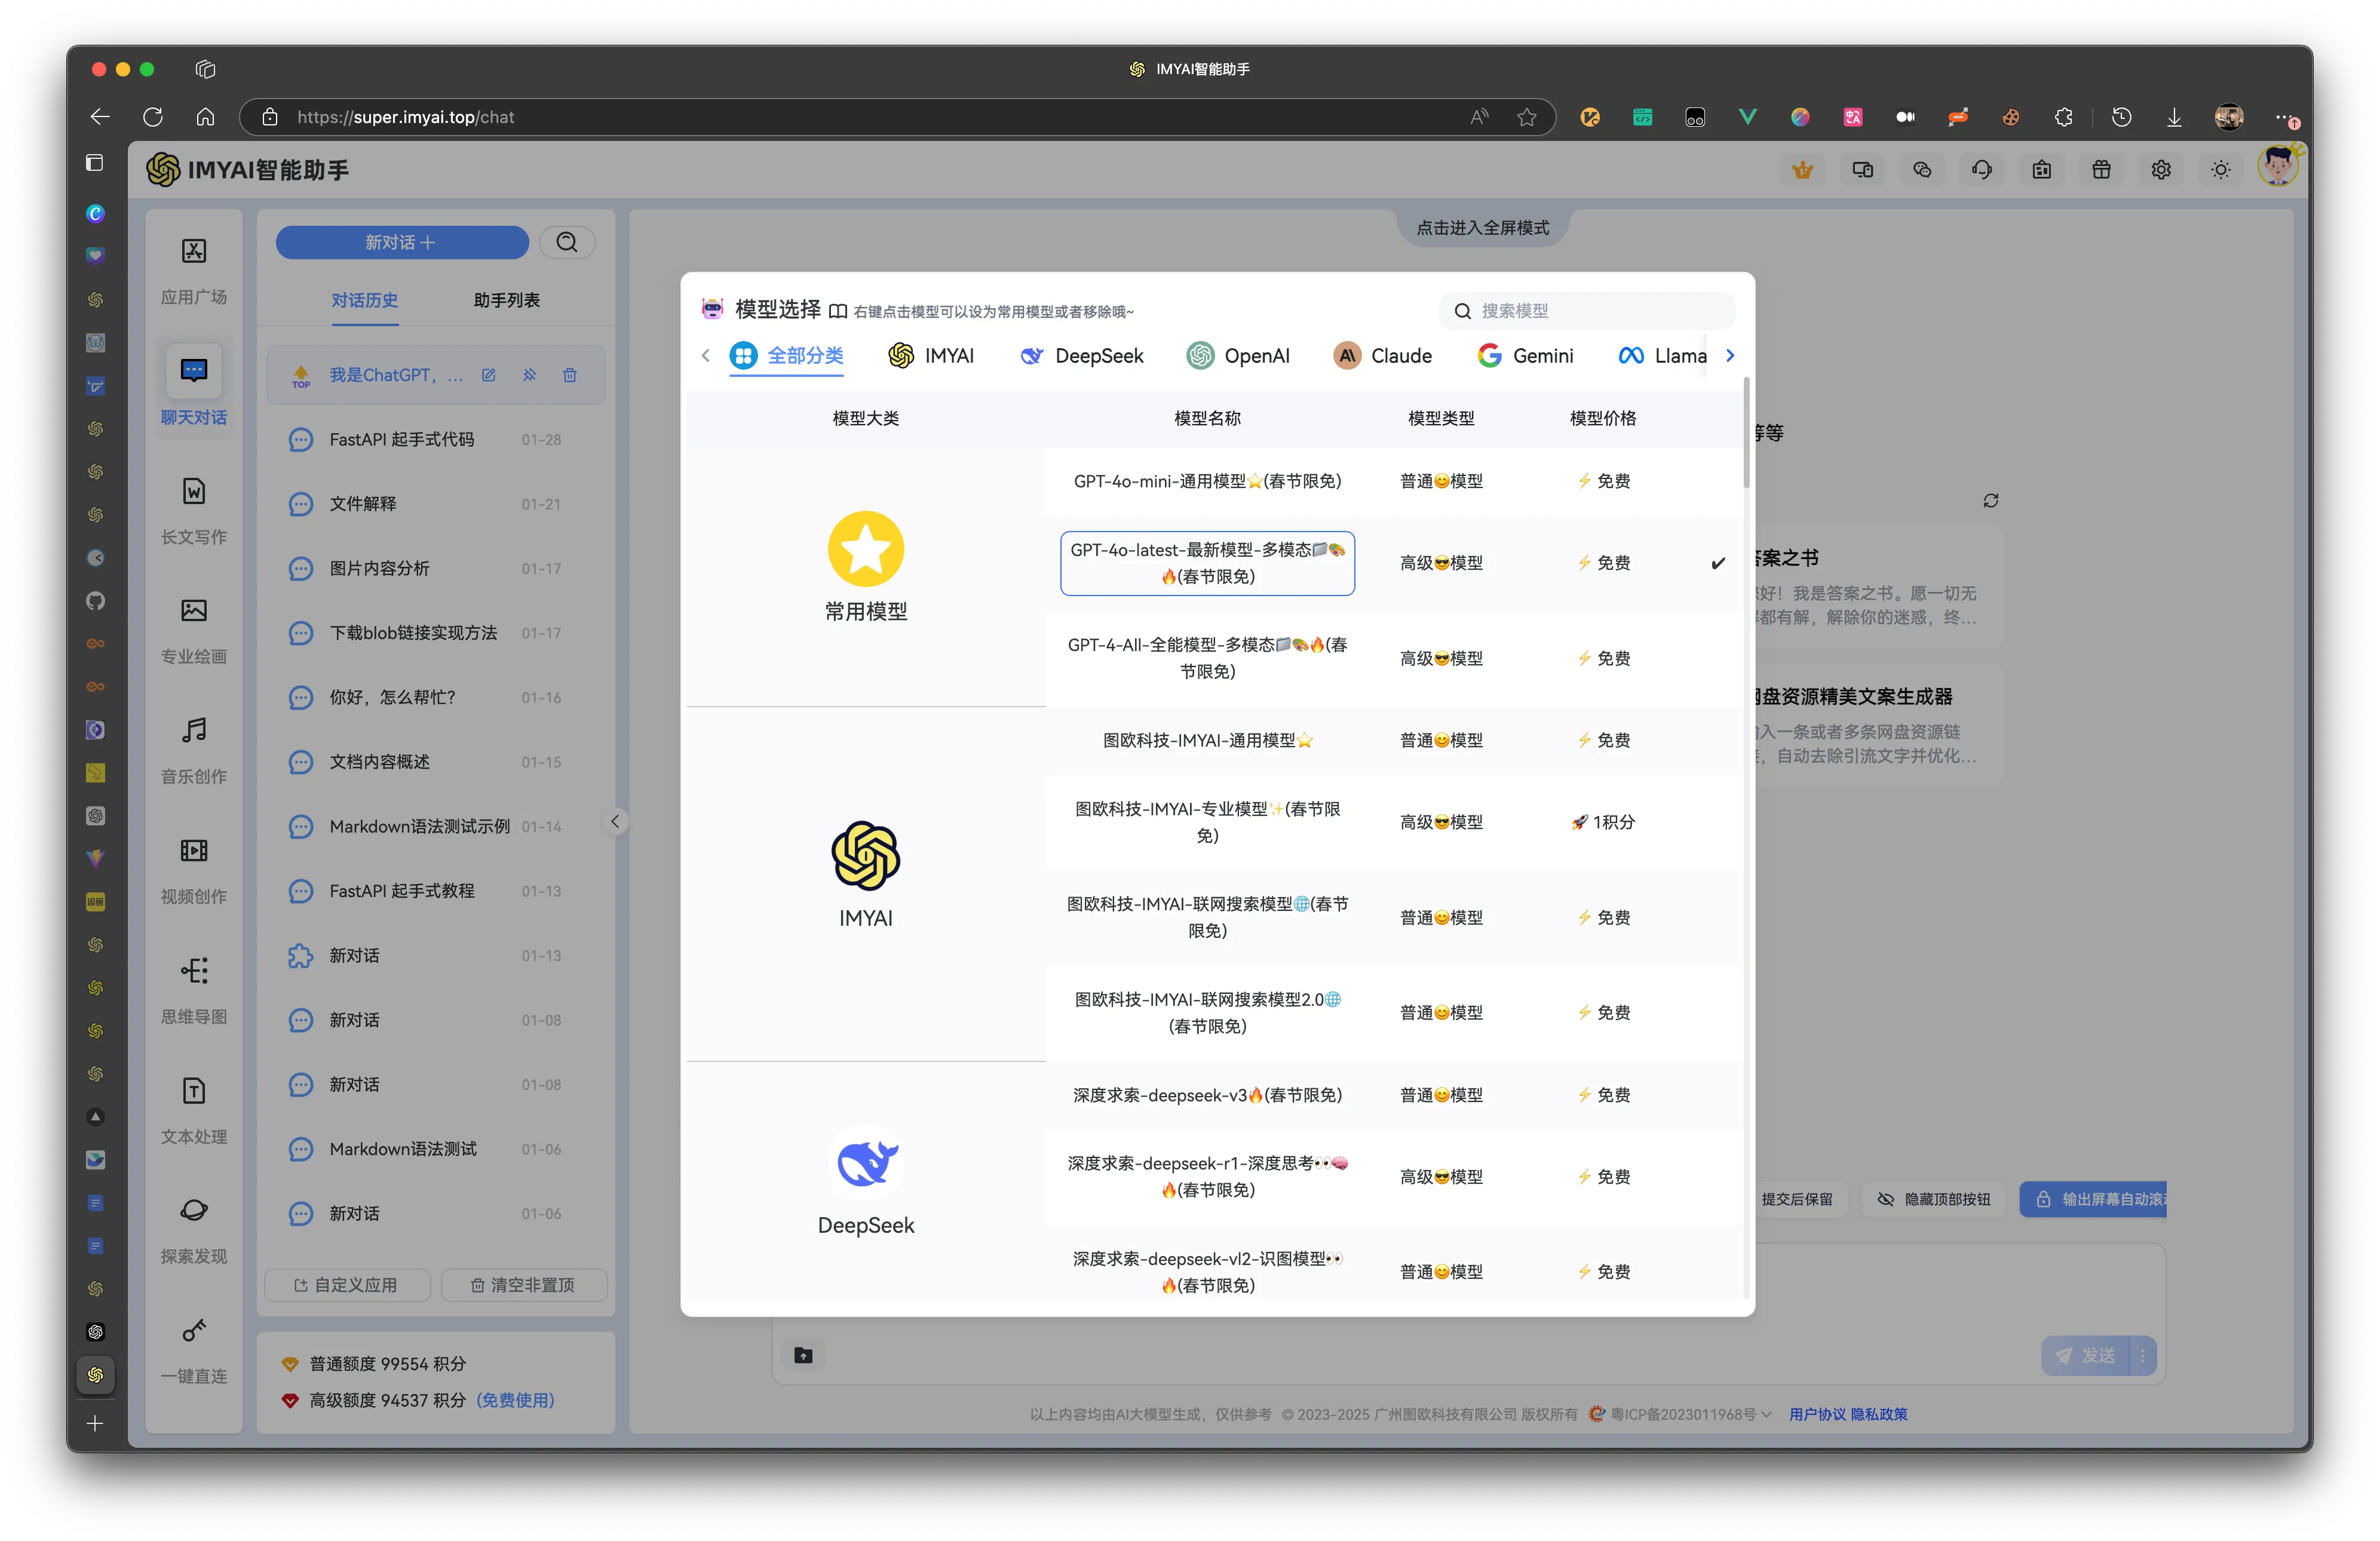
Task: Toggle 隐藏顶部按钮 hide top buttons
Action: [1934, 1199]
